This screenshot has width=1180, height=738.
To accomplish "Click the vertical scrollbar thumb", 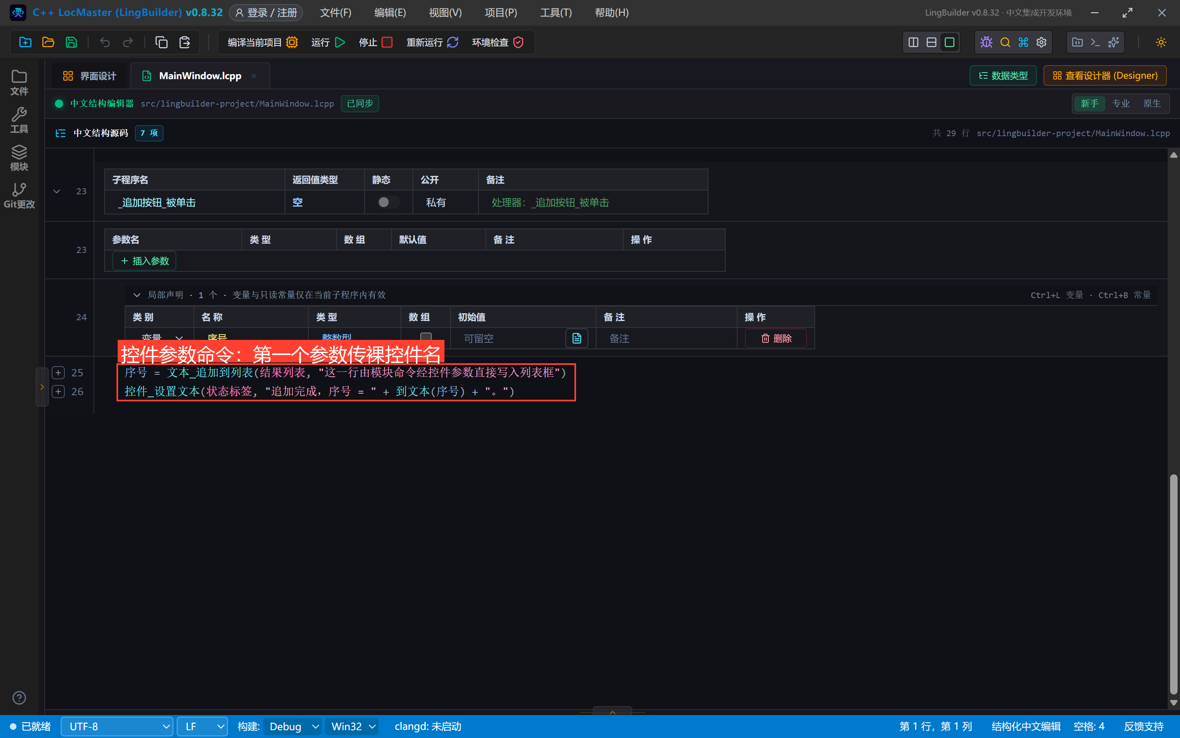I will (x=1174, y=583).
